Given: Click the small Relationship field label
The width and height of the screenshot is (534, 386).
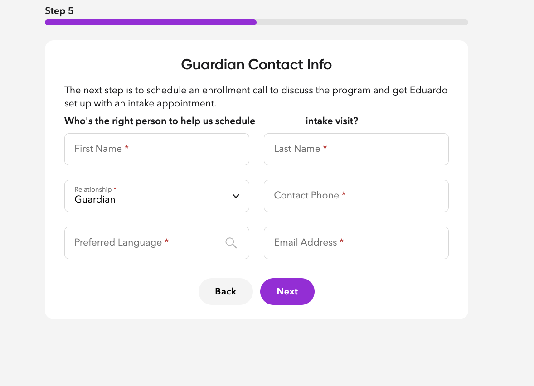Looking at the screenshot, I should [x=93, y=189].
